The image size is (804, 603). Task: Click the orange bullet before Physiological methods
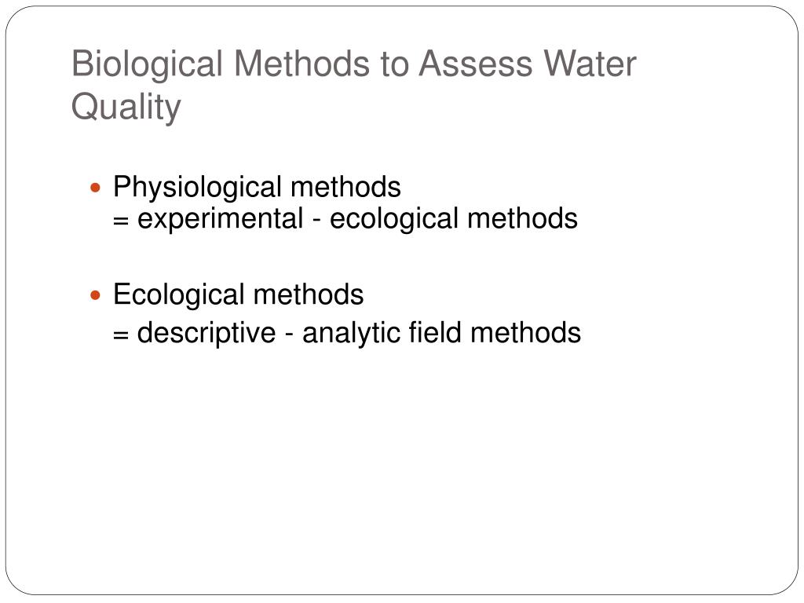pos(95,188)
